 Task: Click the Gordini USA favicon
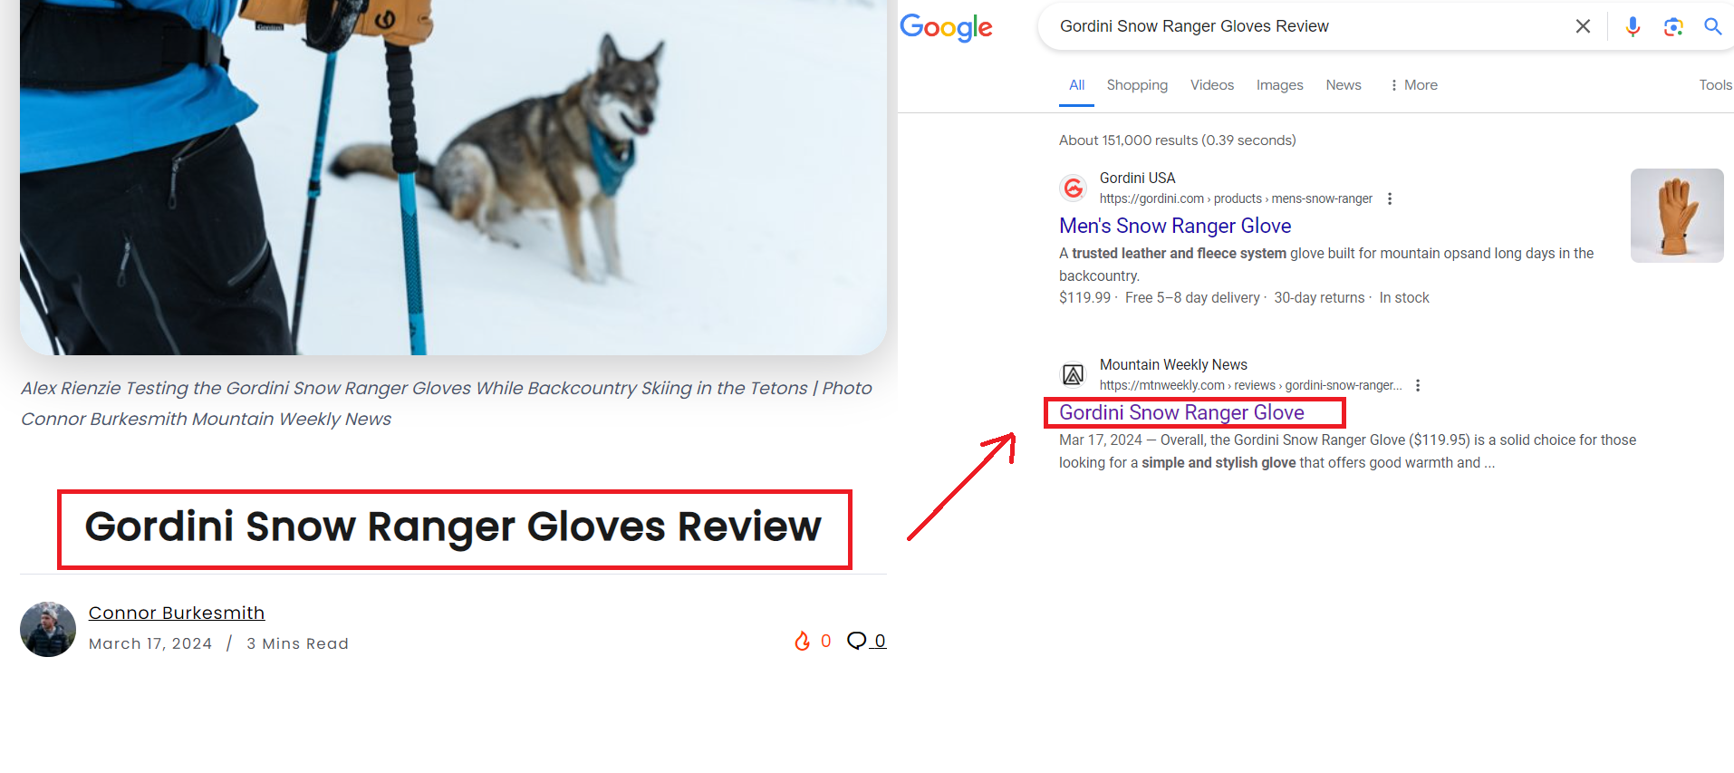pyautogui.click(x=1074, y=188)
